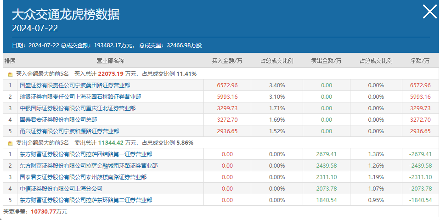Select the buy amount 2936.65 cell
The width and height of the screenshot is (440, 220).
tap(227, 131)
